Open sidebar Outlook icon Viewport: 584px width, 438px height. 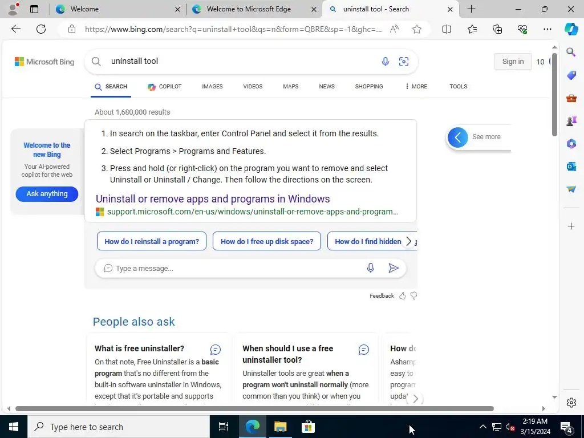coord(571,166)
